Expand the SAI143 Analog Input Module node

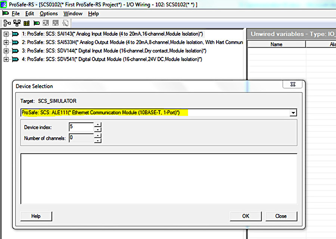click(6, 34)
